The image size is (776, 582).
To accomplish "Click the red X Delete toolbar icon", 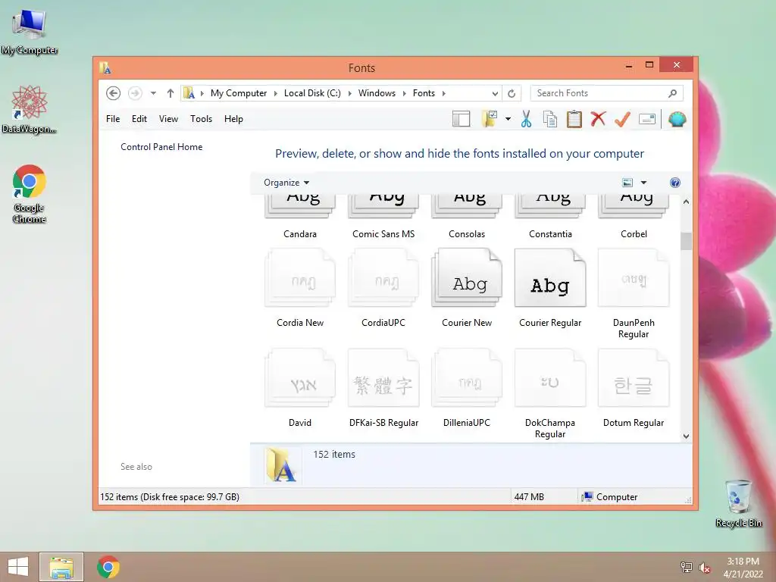I will [599, 119].
